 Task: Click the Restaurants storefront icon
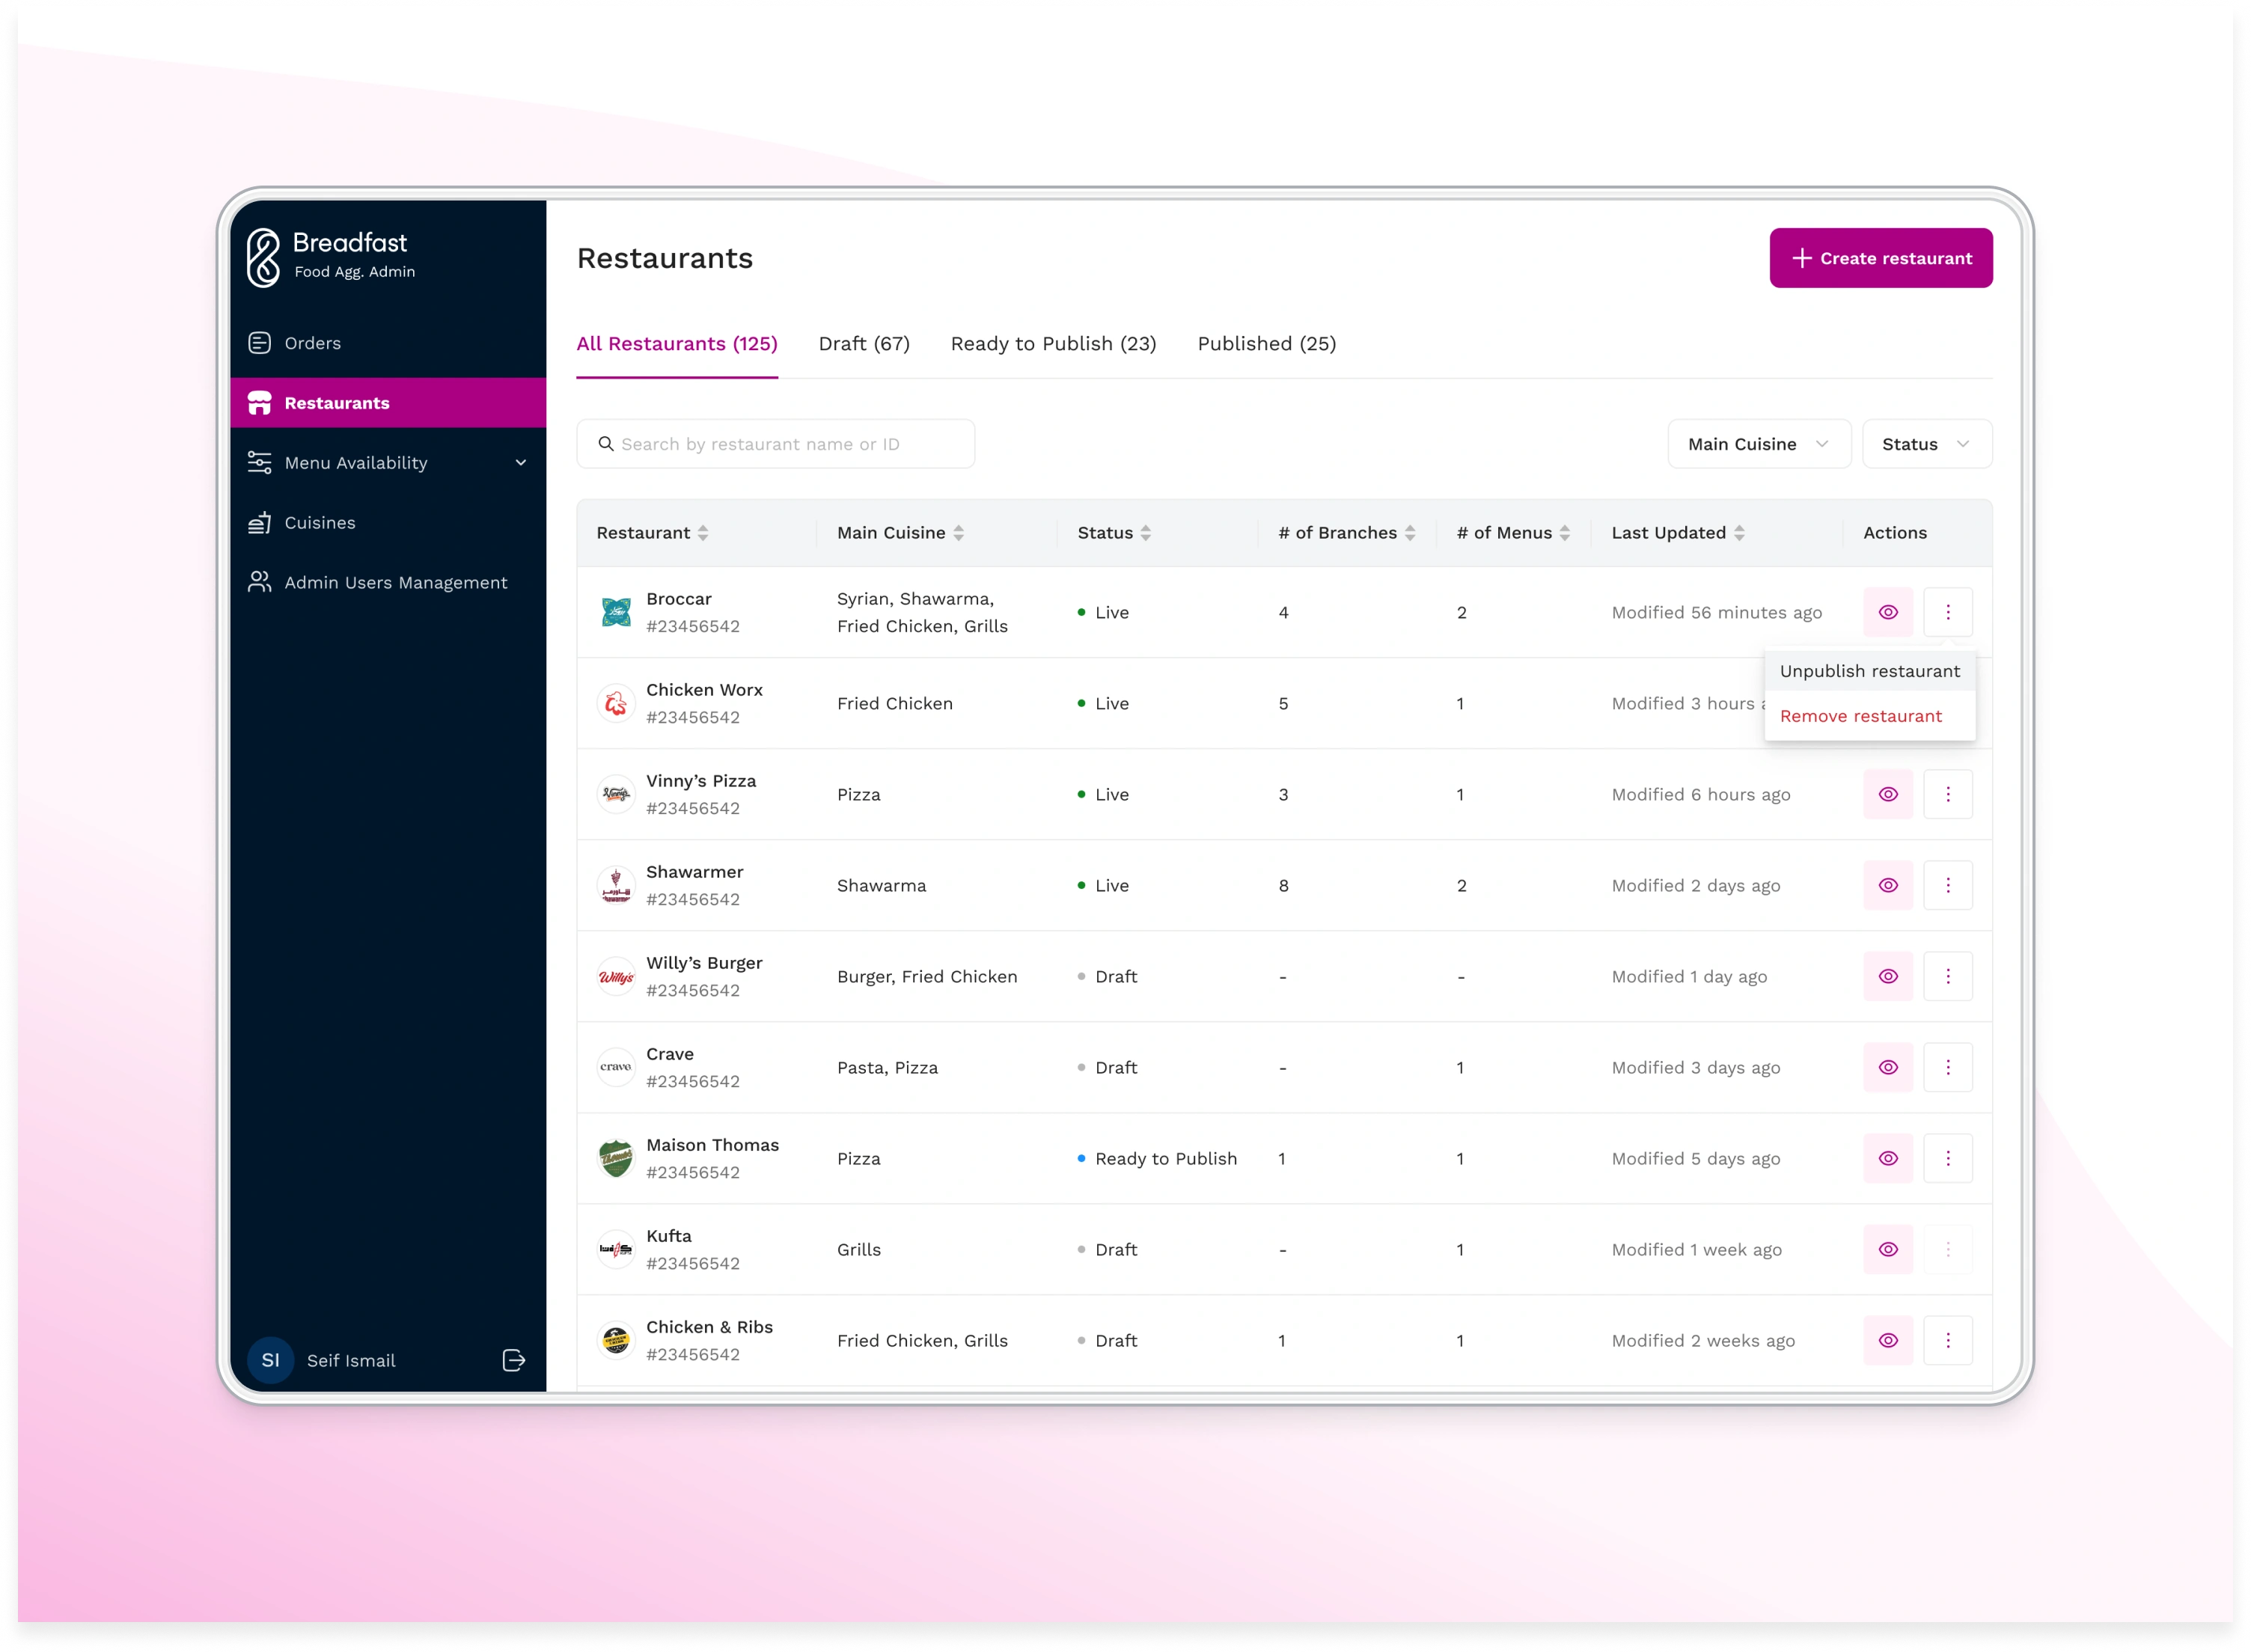(259, 403)
